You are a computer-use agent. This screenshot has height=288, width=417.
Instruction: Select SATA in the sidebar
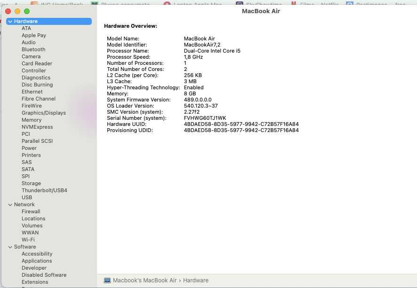pos(28,169)
